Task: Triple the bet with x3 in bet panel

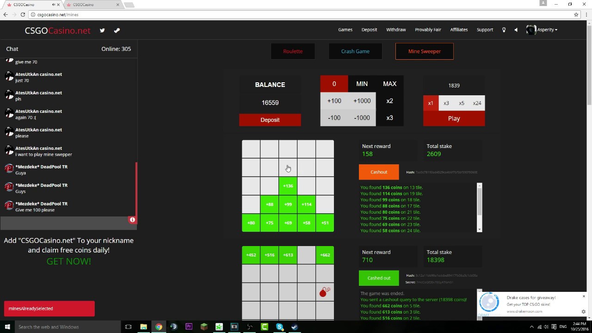Action: click(389, 118)
